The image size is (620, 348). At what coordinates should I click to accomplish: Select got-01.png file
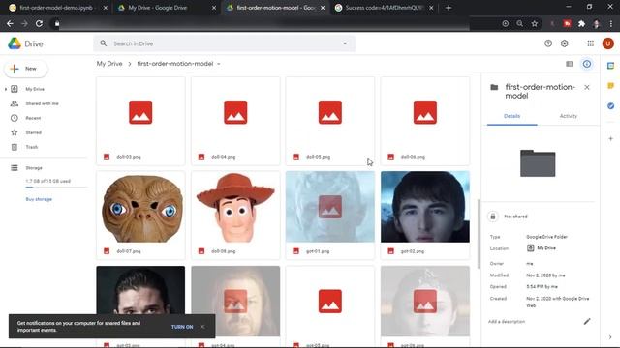coord(330,216)
